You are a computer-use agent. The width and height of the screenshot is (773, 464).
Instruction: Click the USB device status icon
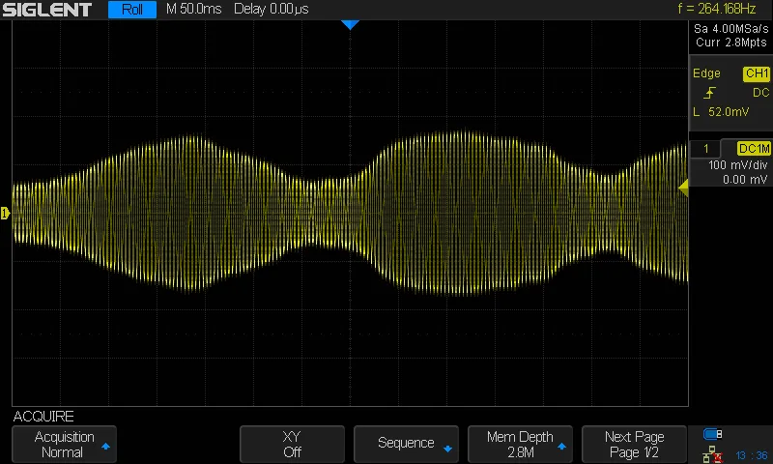(712, 434)
